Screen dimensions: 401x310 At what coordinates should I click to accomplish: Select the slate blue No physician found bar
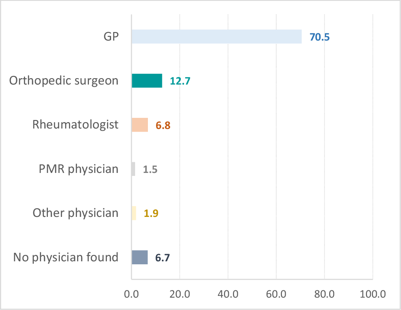[140, 257]
